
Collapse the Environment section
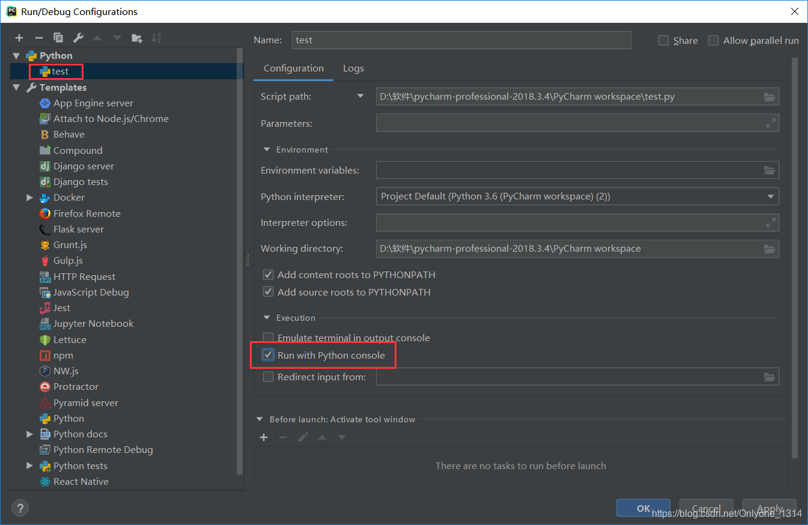click(267, 150)
